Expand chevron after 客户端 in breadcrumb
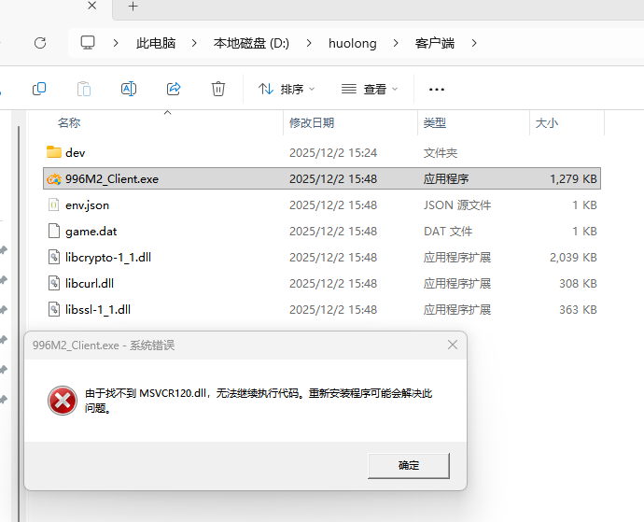Viewport: 644px width, 522px height. [x=475, y=43]
